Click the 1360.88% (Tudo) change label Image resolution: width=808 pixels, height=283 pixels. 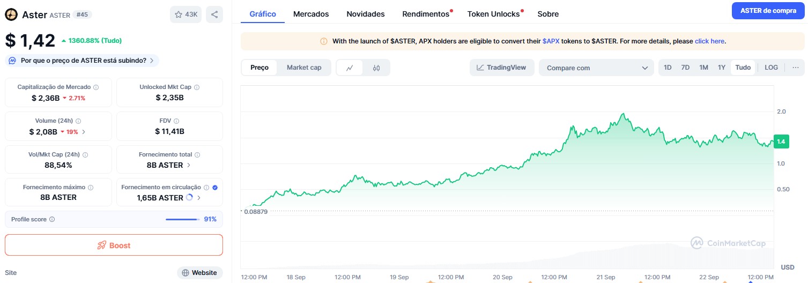95,40
